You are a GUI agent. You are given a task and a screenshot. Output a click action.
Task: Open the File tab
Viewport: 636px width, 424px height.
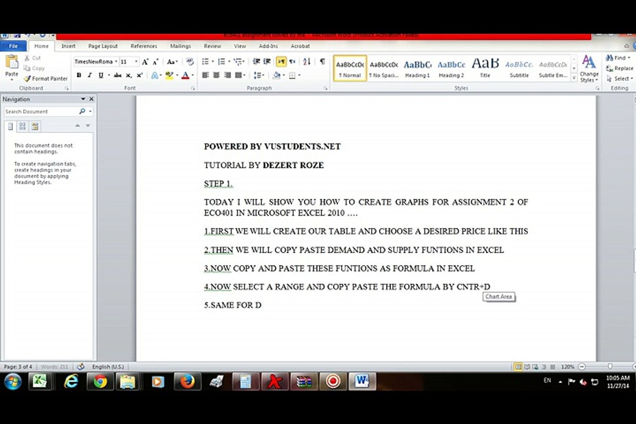[x=14, y=47]
